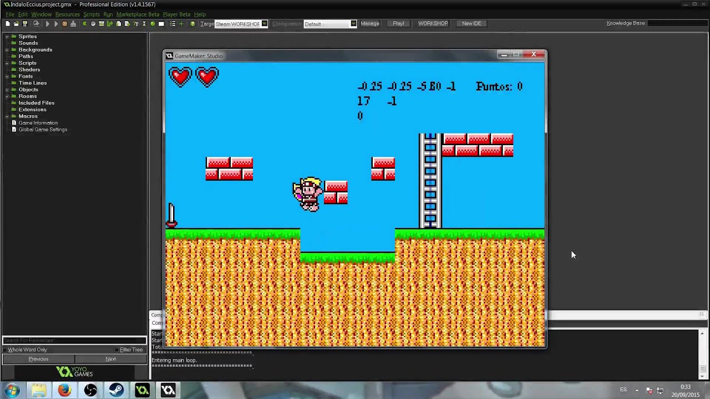Open the File menu

[10, 14]
